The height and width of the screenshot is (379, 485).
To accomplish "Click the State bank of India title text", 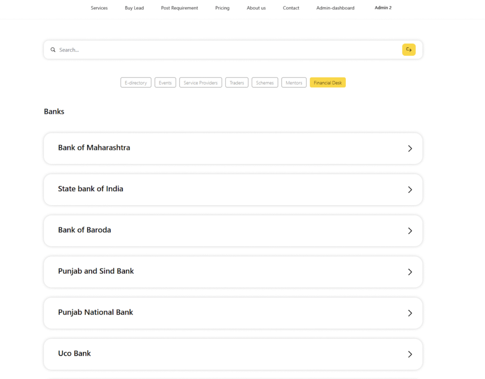I will [x=90, y=189].
